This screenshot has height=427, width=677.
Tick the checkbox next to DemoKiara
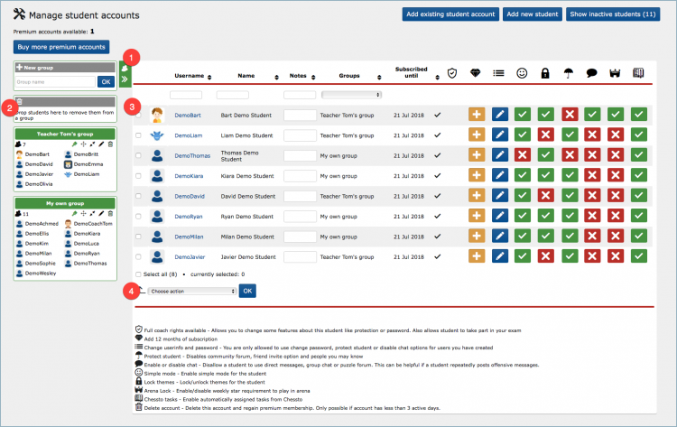[138, 176]
